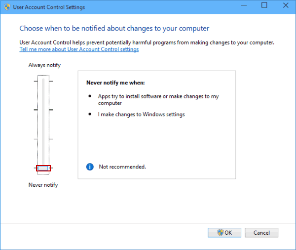Click the slider thumb at Never notify level
The image size is (296, 250).
pos(43,168)
